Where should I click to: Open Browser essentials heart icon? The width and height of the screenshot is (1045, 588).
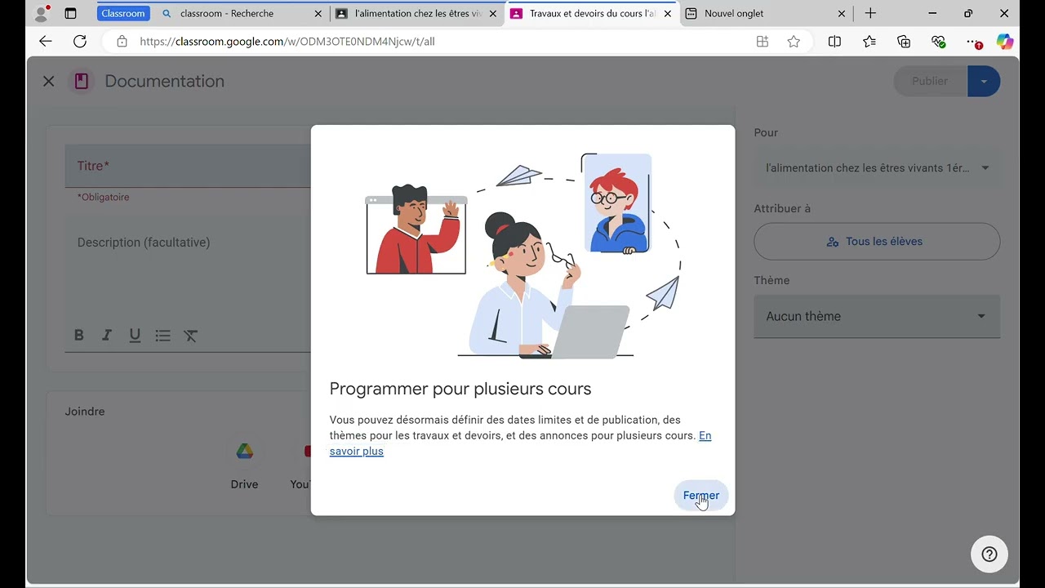coord(938,42)
